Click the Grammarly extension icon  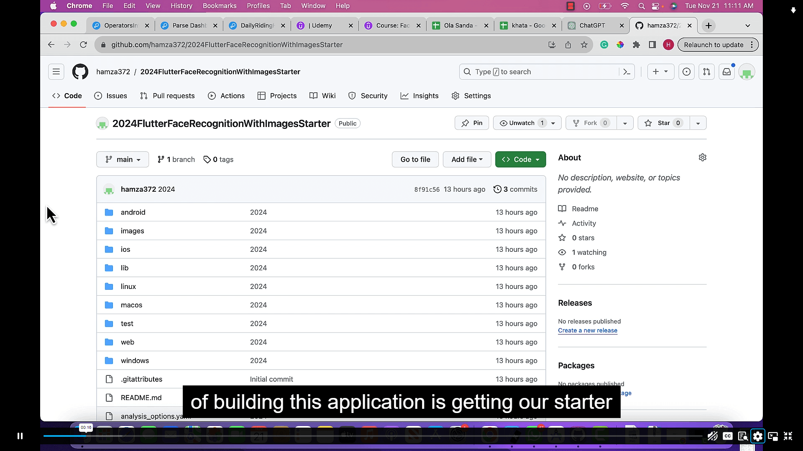click(x=604, y=45)
